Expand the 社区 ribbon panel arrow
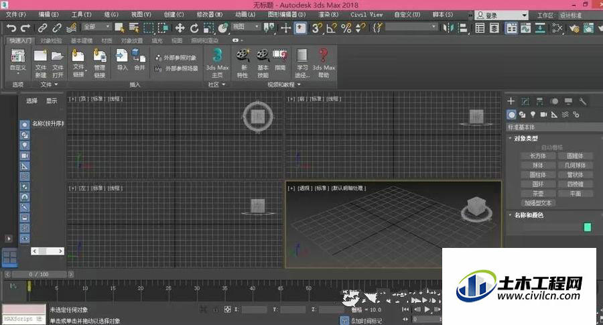Viewport: 603px width, 325px height. coord(224,84)
